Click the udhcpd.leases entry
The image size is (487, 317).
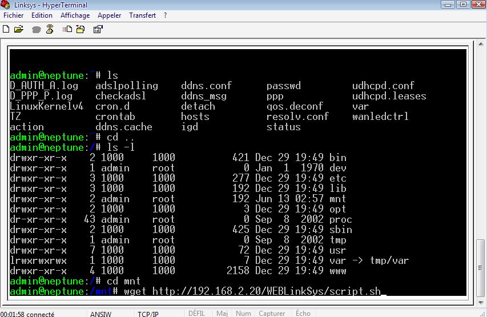[389, 96]
